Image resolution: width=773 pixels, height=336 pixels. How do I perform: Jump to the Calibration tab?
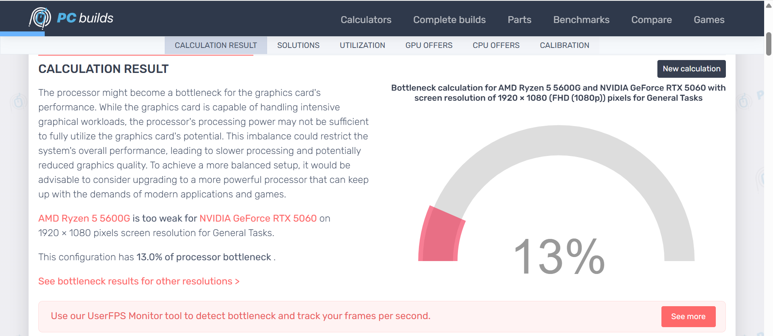564,46
